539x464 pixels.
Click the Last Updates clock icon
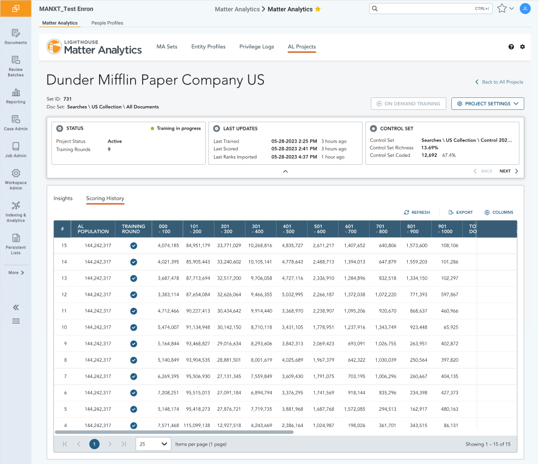point(217,128)
